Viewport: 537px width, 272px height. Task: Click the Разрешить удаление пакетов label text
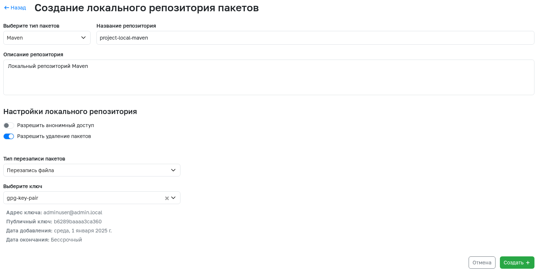(54, 136)
